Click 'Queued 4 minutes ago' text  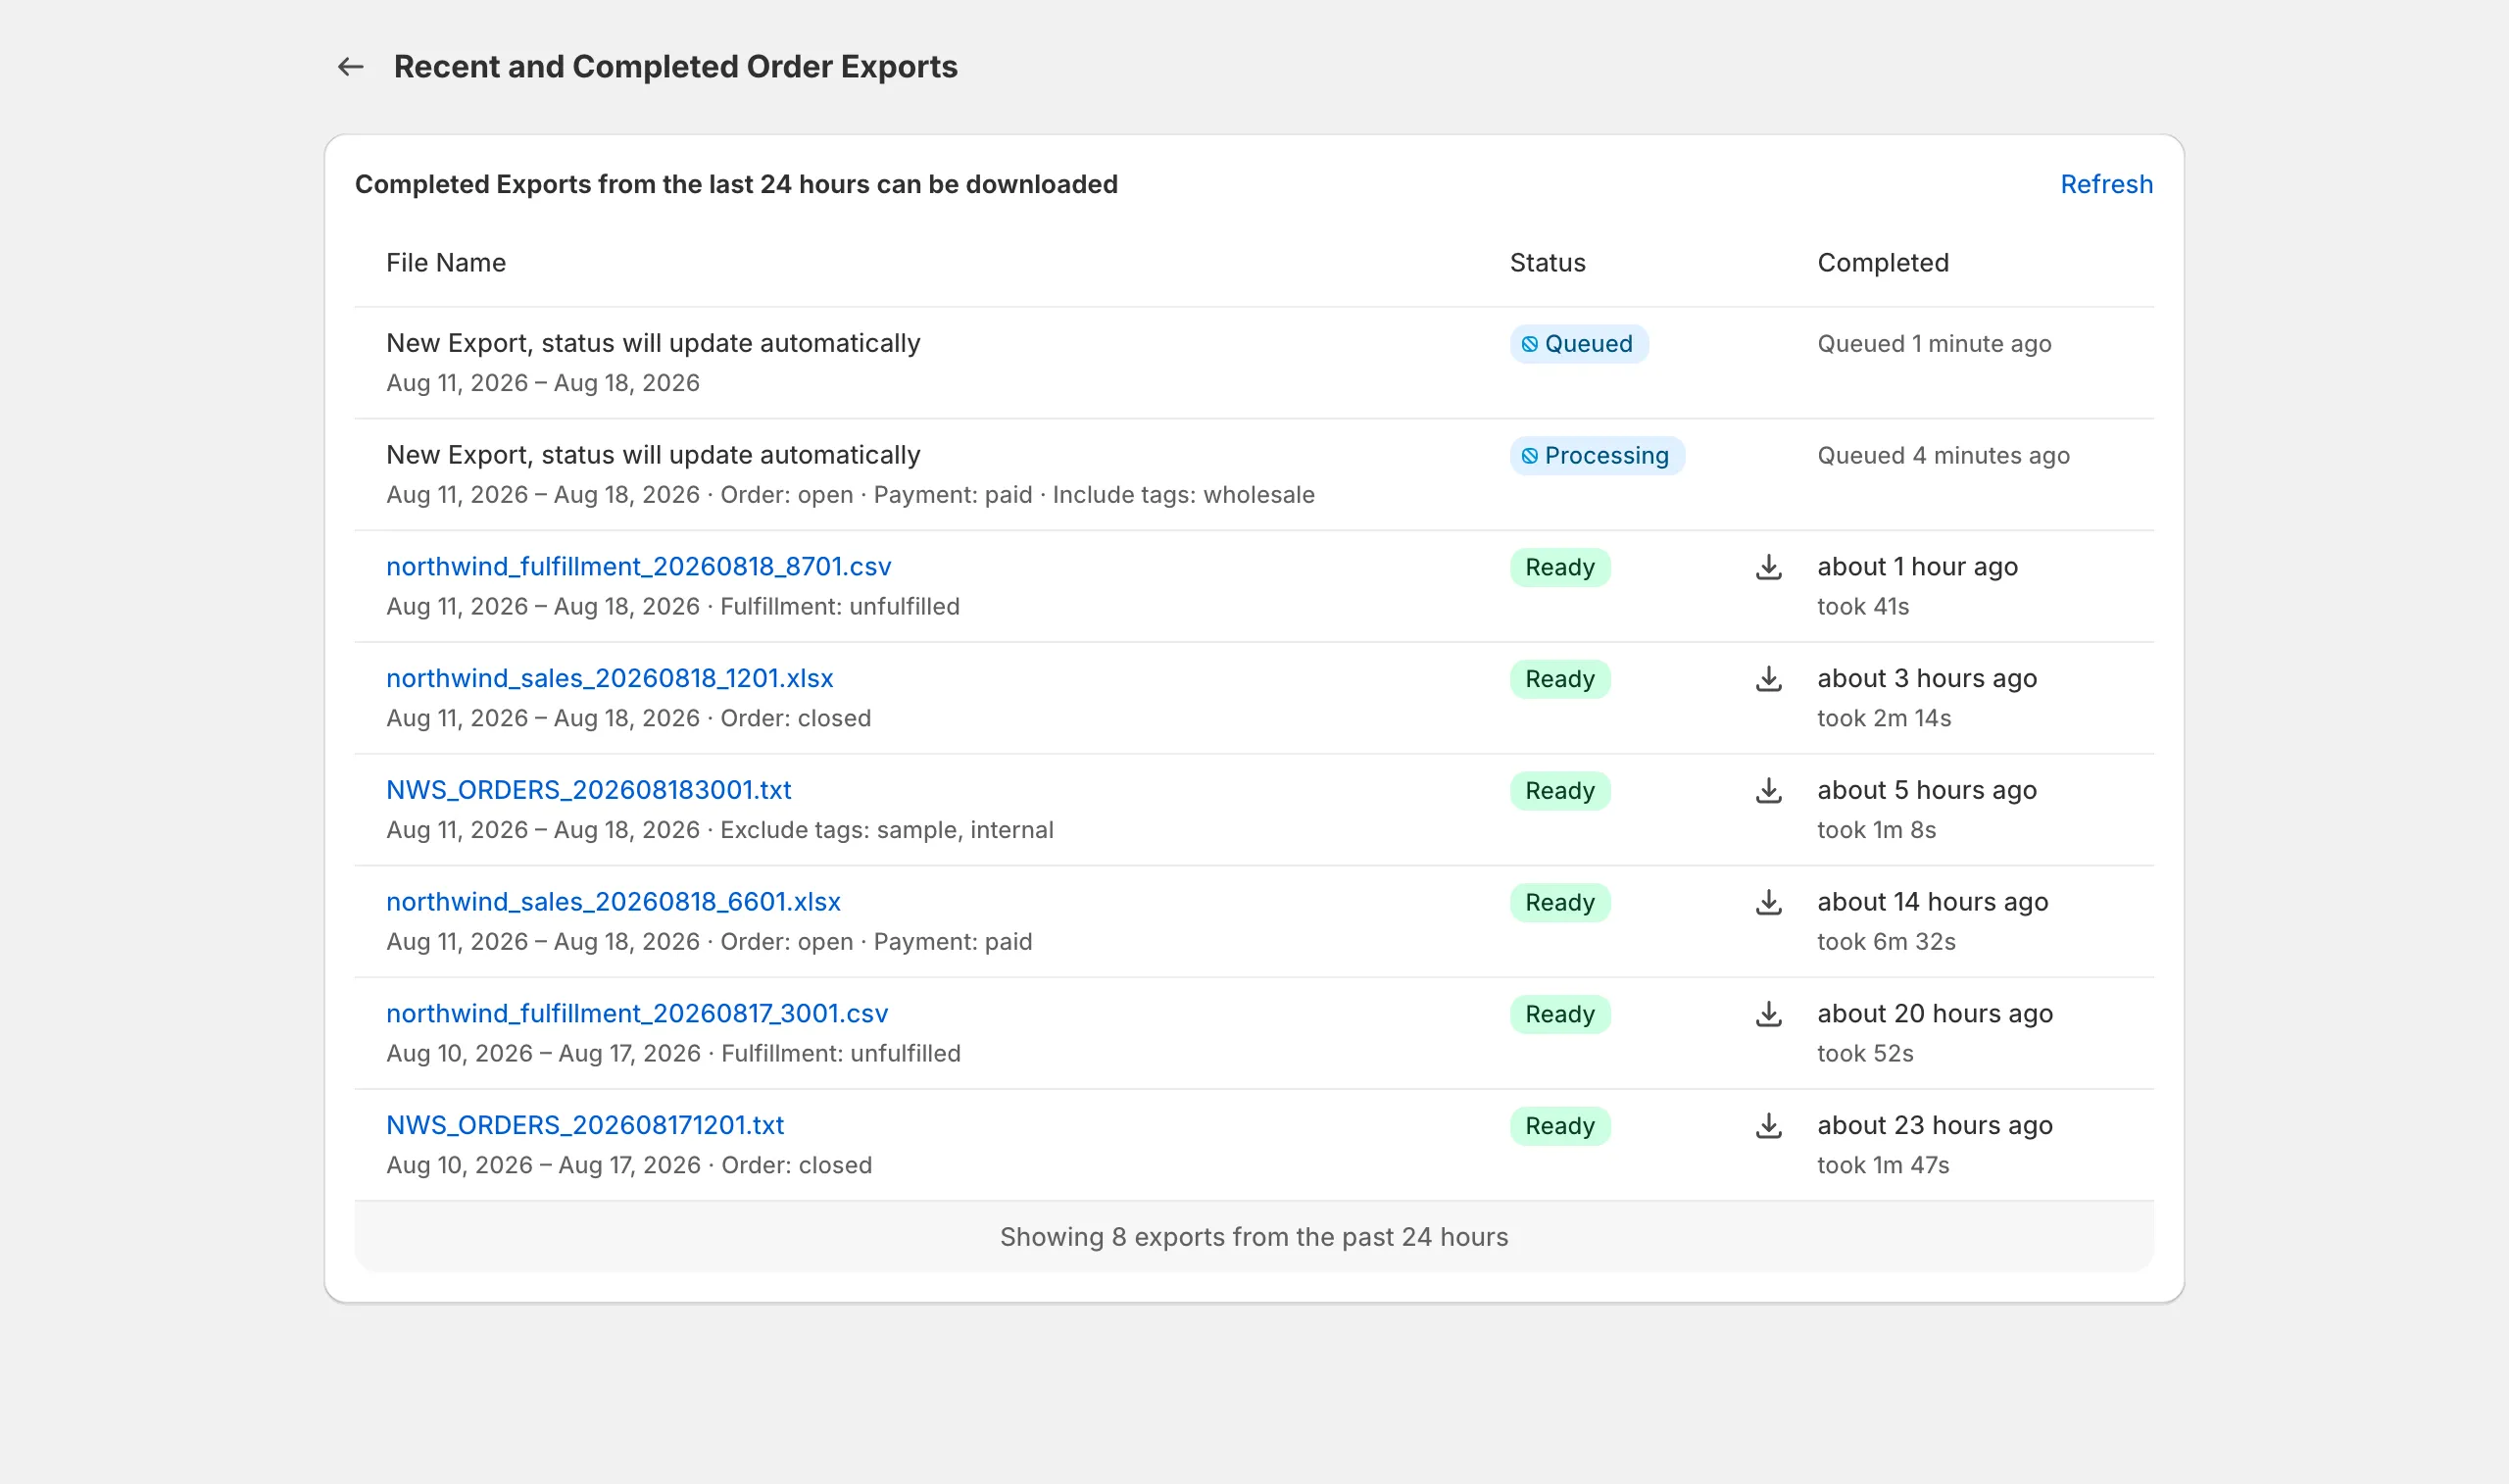pyautogui.click(x=1943, y=456)
